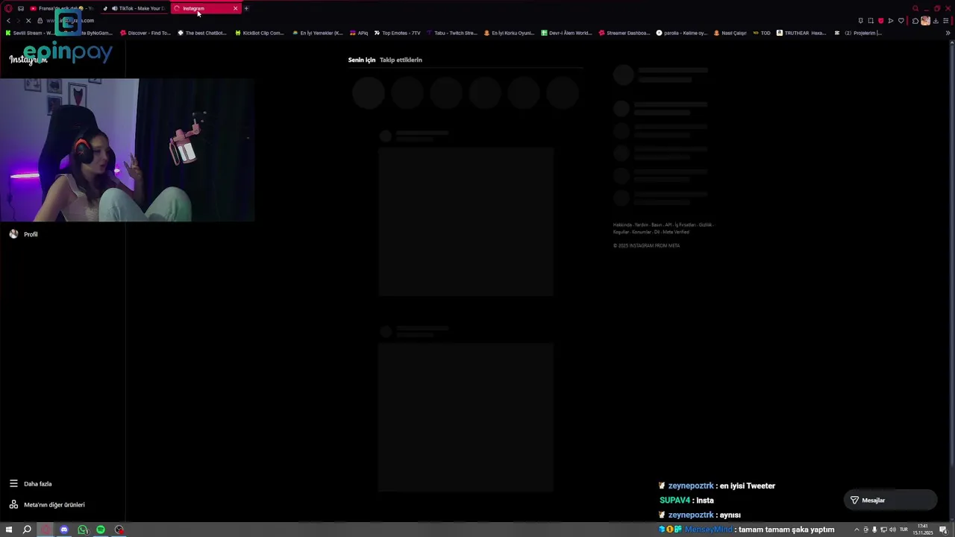
Task: Show hidden system tray icons chevron
Action: (x=857, y=530)
